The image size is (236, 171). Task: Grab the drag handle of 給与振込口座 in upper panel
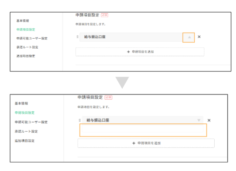[77, 37]
